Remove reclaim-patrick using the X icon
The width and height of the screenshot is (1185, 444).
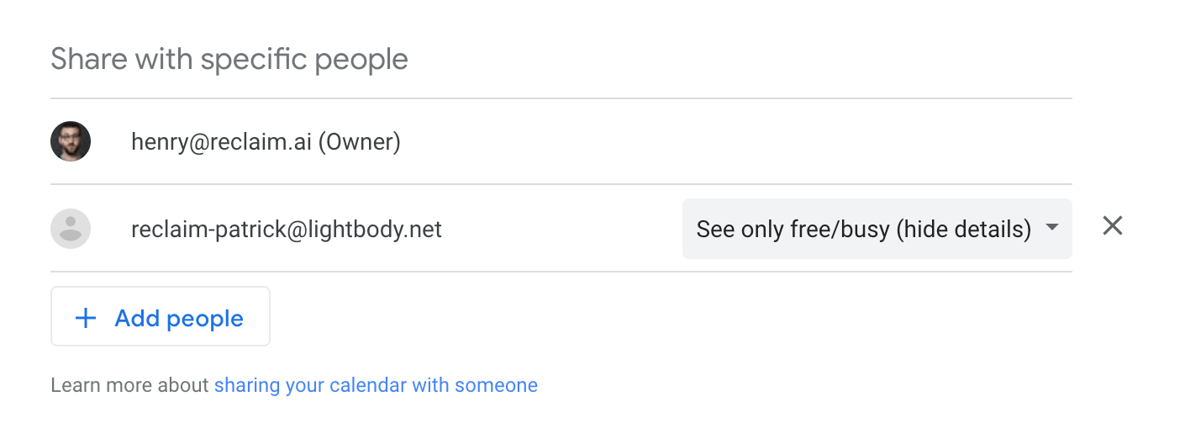tap(1113, 225)
